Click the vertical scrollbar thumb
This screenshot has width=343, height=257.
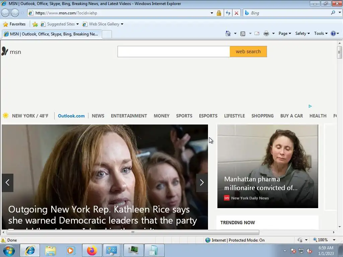339,52
